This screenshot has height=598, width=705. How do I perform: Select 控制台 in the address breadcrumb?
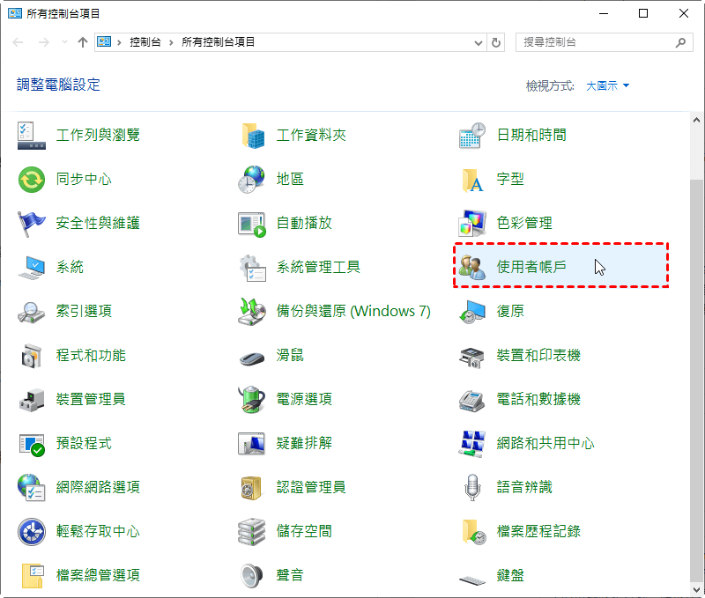tap(146, 42)
